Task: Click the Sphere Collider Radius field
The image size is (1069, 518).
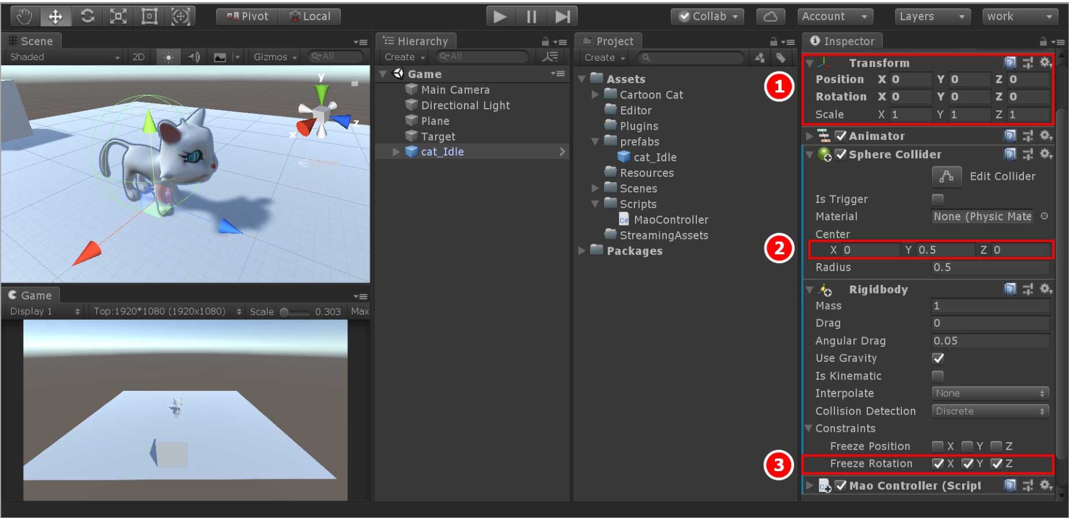Action: click(990, 267)
